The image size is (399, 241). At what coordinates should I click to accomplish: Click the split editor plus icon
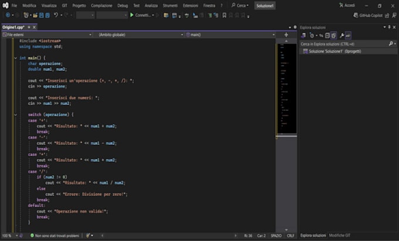tap(286, 35)
